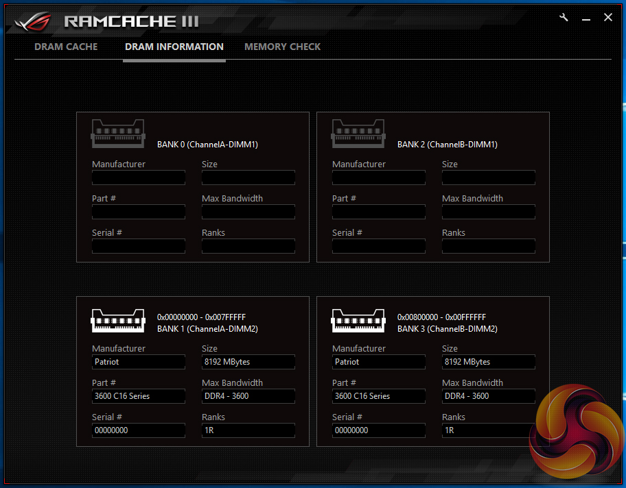The height and width of the screenshot is (488, 626).
Task: Click the BANK 3 (ChannelB-DIMM2) label
Action: pyautogui.click(x=448, y=329)
